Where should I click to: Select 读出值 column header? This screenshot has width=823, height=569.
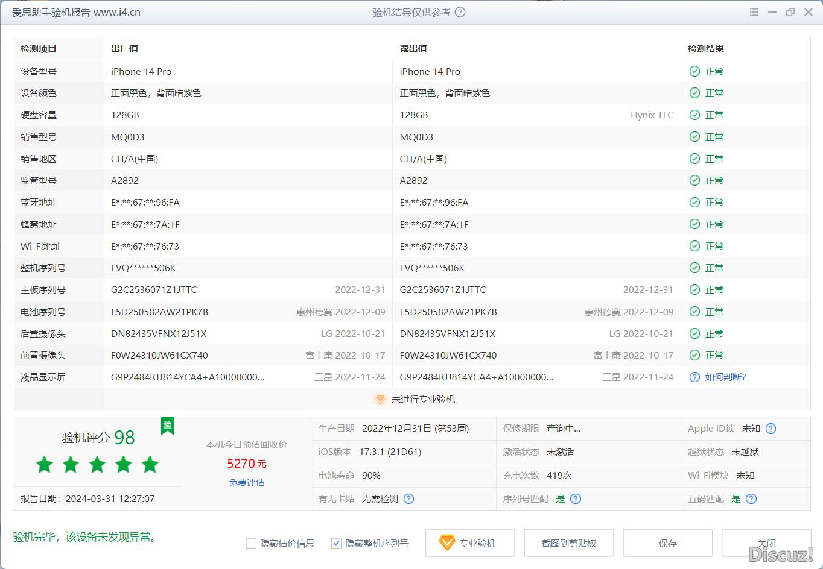click(413, 49)
